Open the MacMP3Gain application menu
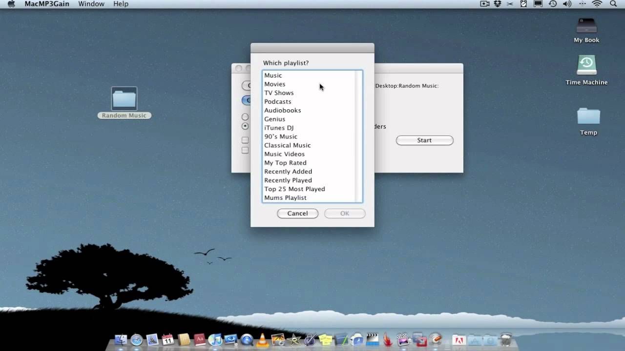625x351 pixels. [x=47, y=4]
